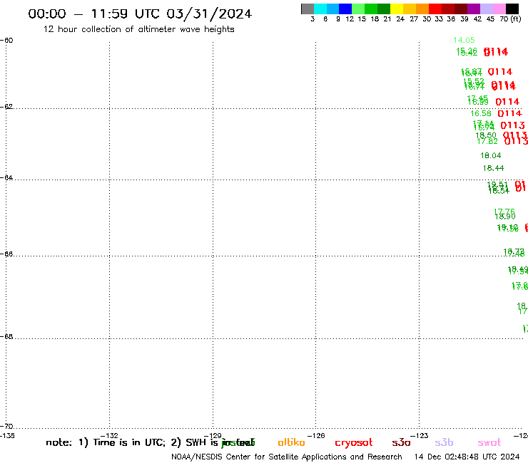Click the light green swatch ending at 15 ft
Image resolution: width=528 pixels, height=463 pixels.
(358, 9)
